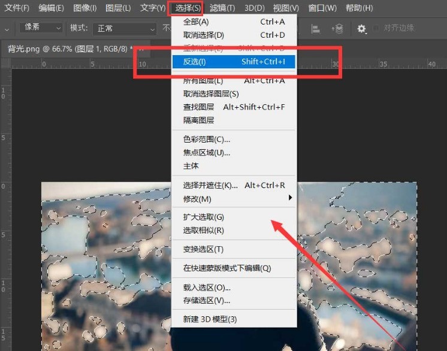This screenshot has height=351, width=447.
Task: Open the 文字(Y) menu
Action: point(153,8)
